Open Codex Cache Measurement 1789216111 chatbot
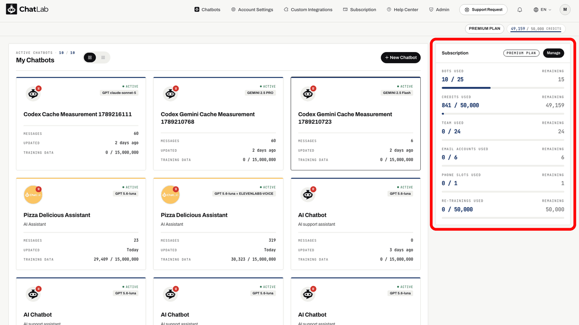Image resolution: width=579 pixels, height=325 pixels. (78, 114)
